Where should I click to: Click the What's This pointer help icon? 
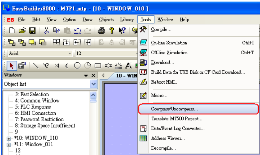[x=122, y=31]
